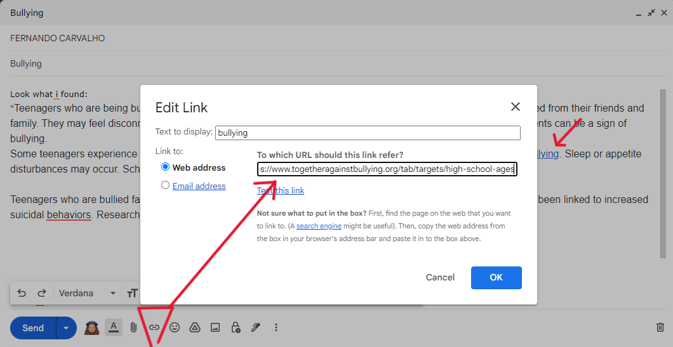Close the Edit Link dialog with X
The image size is (673, 347).
(516, 107)
